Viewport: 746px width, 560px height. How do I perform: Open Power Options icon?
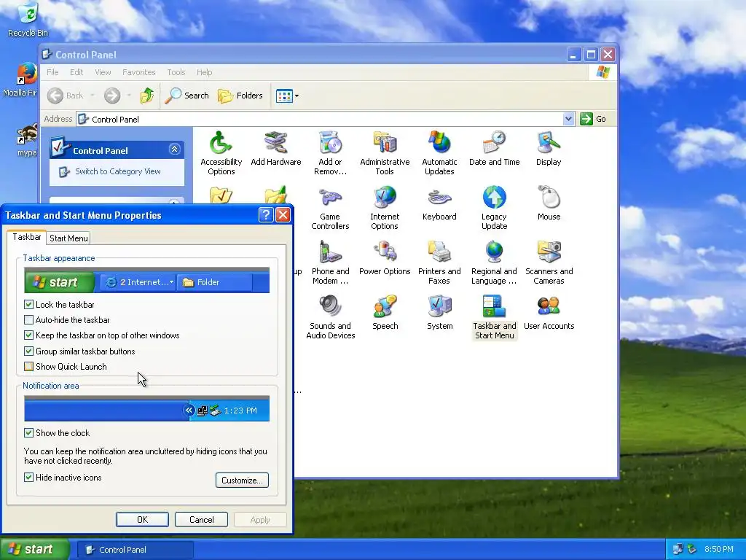pos(385,259)
